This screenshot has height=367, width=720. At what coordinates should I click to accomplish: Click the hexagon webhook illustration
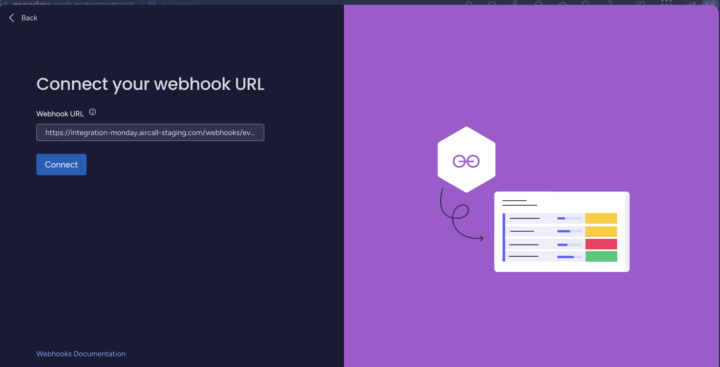pos(466,160)
